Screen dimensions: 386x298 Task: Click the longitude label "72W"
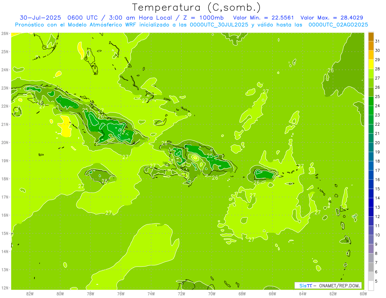pyautogui.click(x=181, y=293)
